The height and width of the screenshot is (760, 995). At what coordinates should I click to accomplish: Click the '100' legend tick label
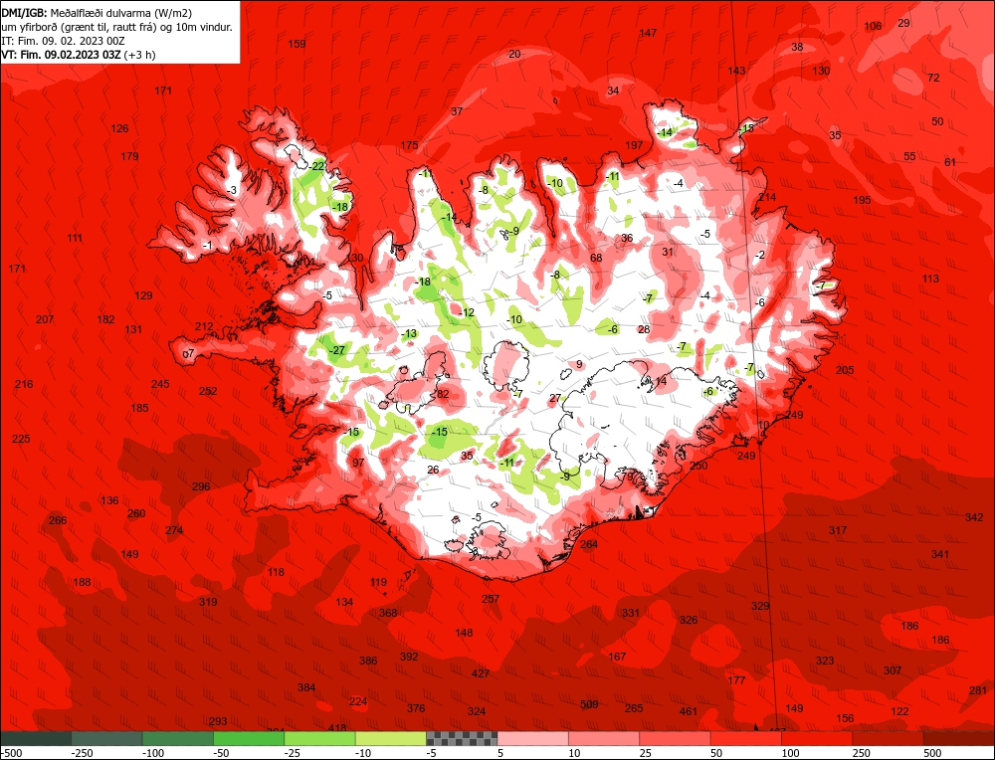click(x=790, y=753)
